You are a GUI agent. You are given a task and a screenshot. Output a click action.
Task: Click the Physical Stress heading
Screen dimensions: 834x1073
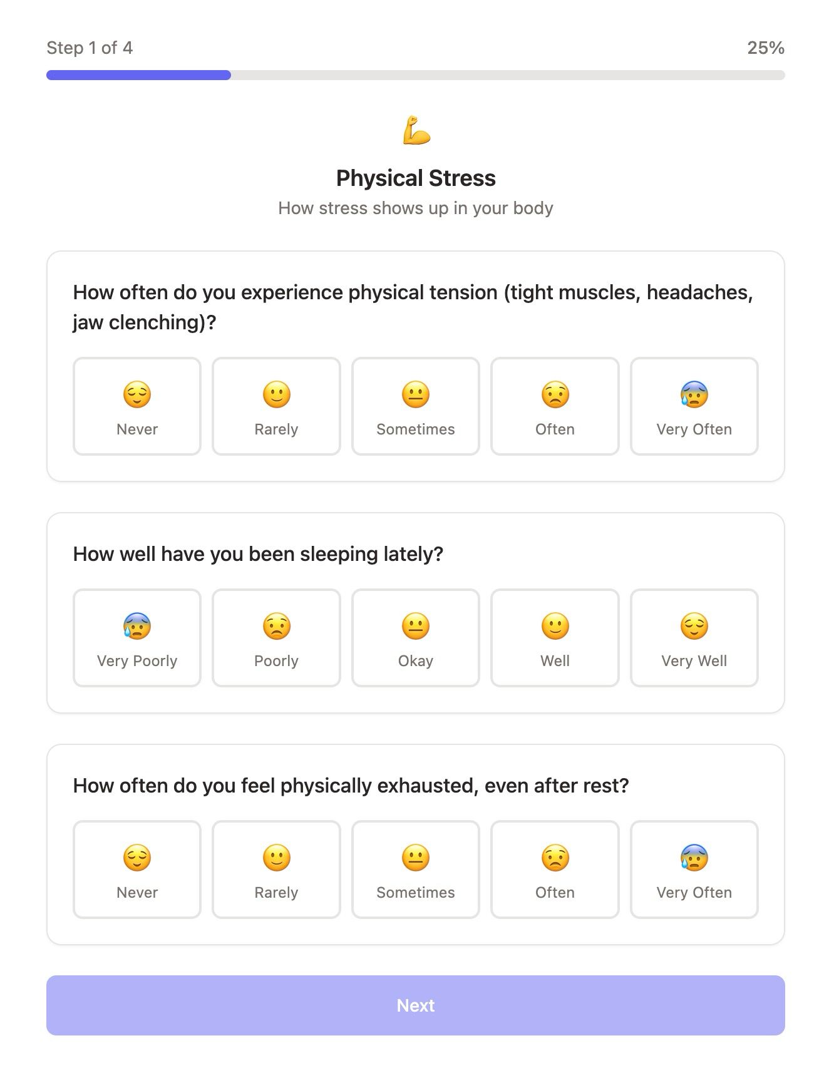[x=416, y=178]
